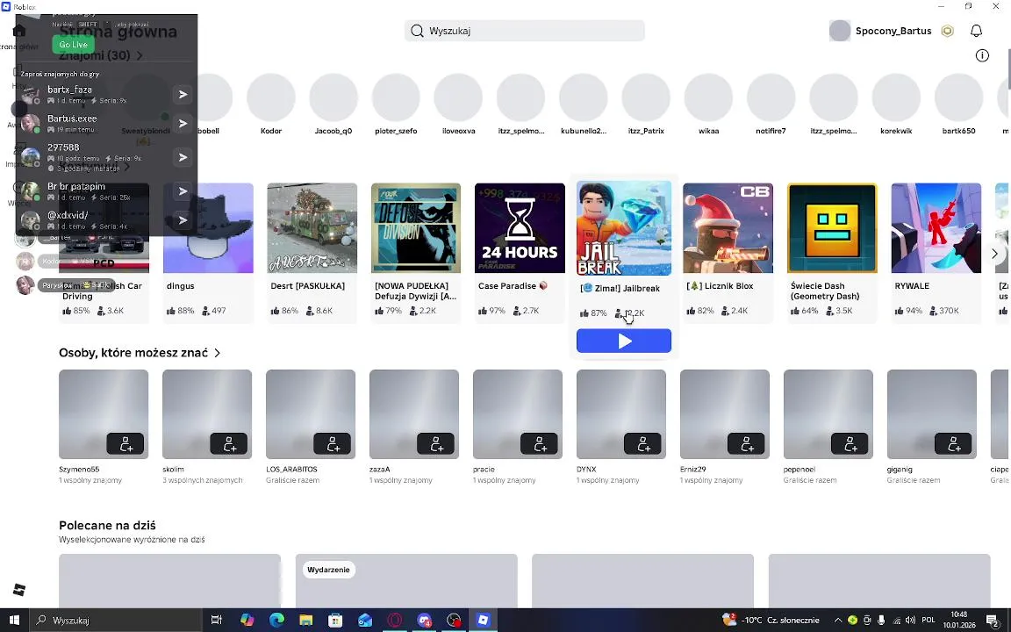
Task: Click the vertical scrollbar on right edge
Action: tap(1007, 71)
